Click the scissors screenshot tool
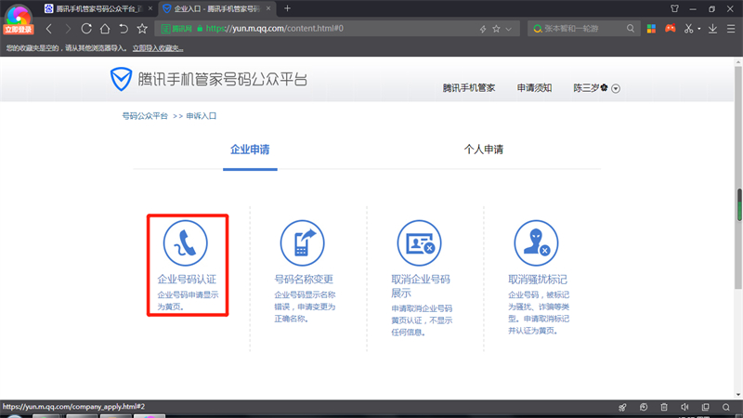The width and height of the screenshot is (743, 418). coord(688,29)
